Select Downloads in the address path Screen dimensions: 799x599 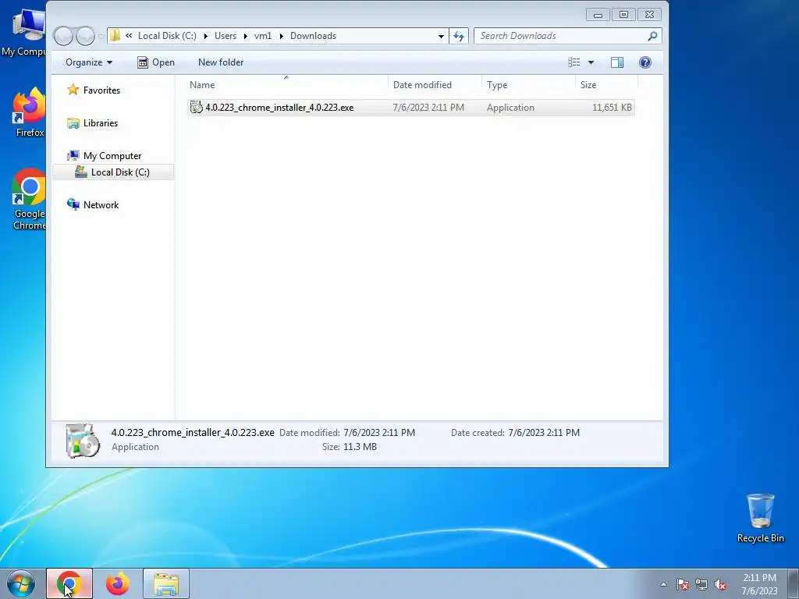click(313, 36)
